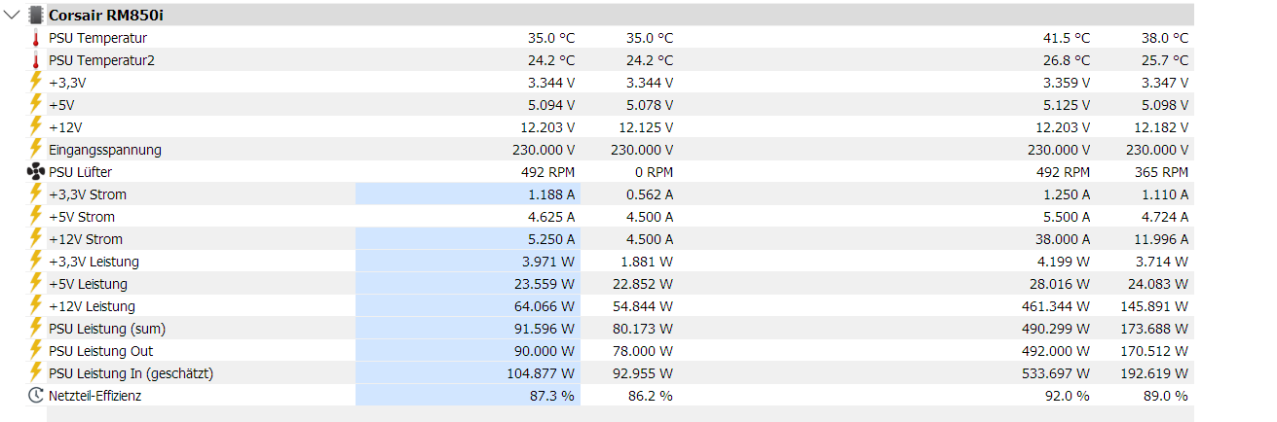Click the 38.000 A maximum current value
The image size is (1277, 422).
tap(1063, 239)
